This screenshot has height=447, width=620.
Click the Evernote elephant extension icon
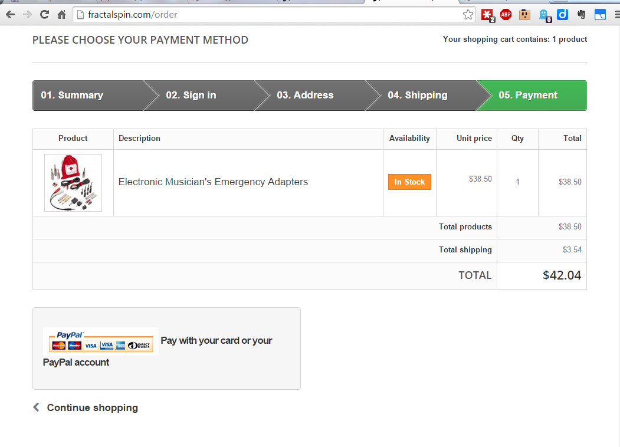point(581,15)
